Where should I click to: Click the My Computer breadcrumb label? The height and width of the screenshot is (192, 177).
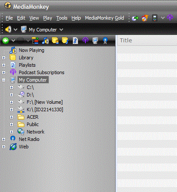tap(43, 30)
